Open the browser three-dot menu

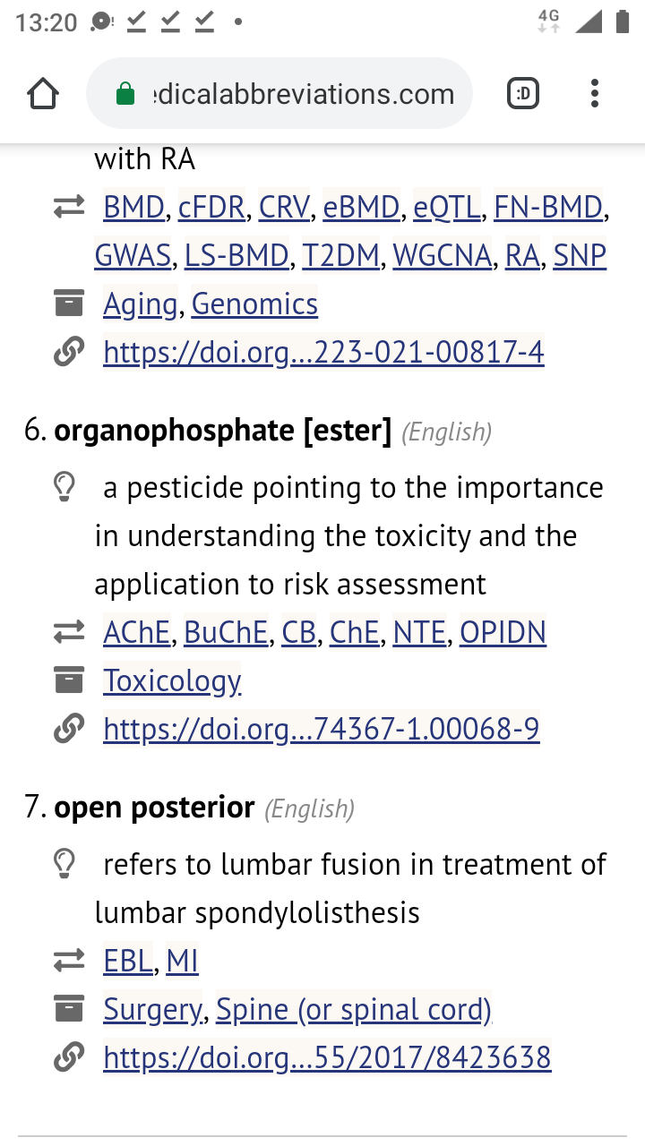point(594,94)
